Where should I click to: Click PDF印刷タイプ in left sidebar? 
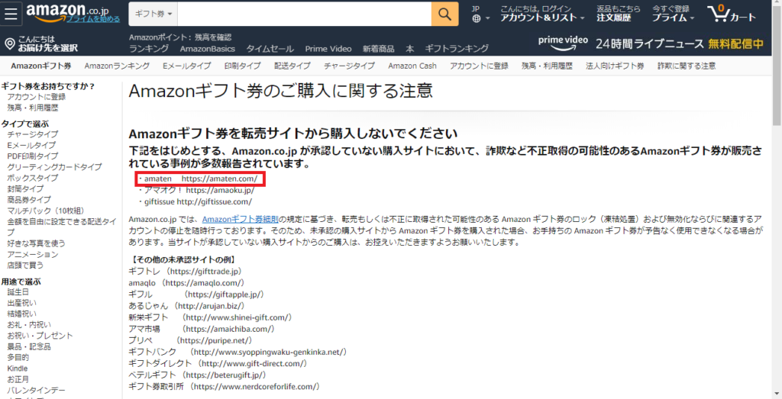coord(32,156)
